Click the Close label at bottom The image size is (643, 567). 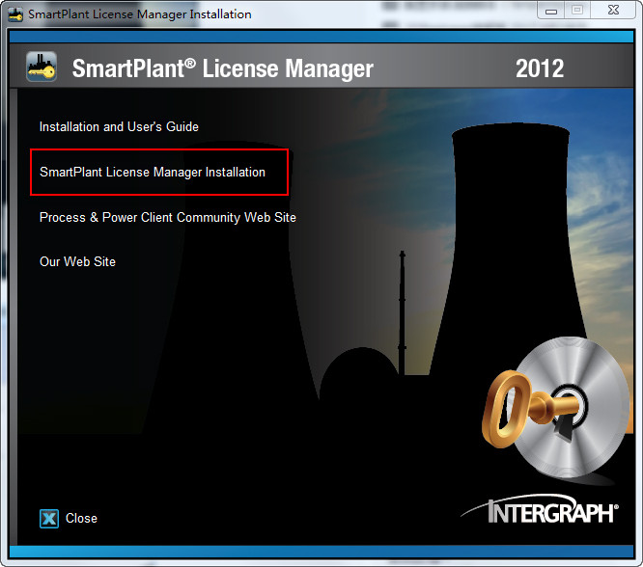(x=81, y=518)
